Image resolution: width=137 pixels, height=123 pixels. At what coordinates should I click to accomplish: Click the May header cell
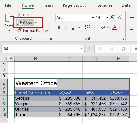pos(95,93)
